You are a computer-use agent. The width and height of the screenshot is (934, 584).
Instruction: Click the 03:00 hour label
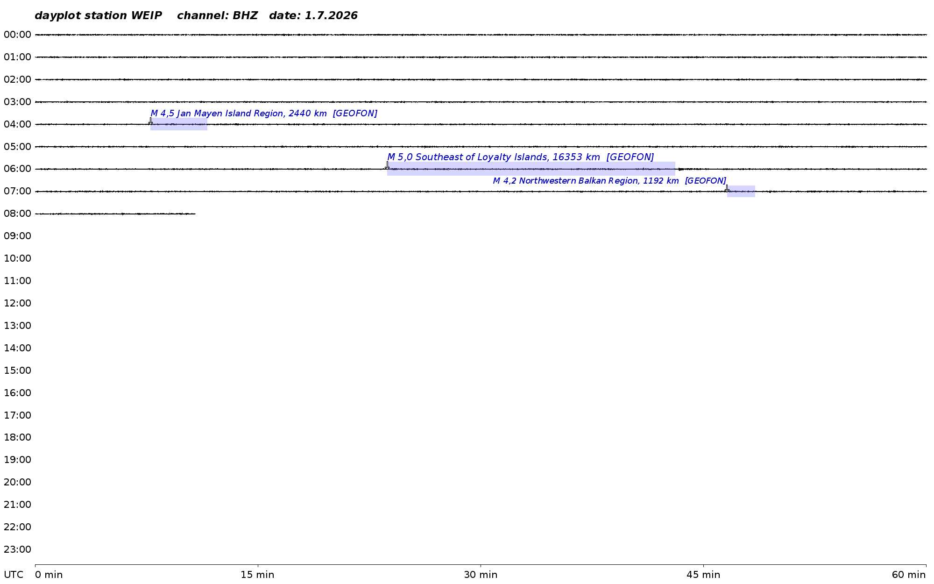[17, 102]
